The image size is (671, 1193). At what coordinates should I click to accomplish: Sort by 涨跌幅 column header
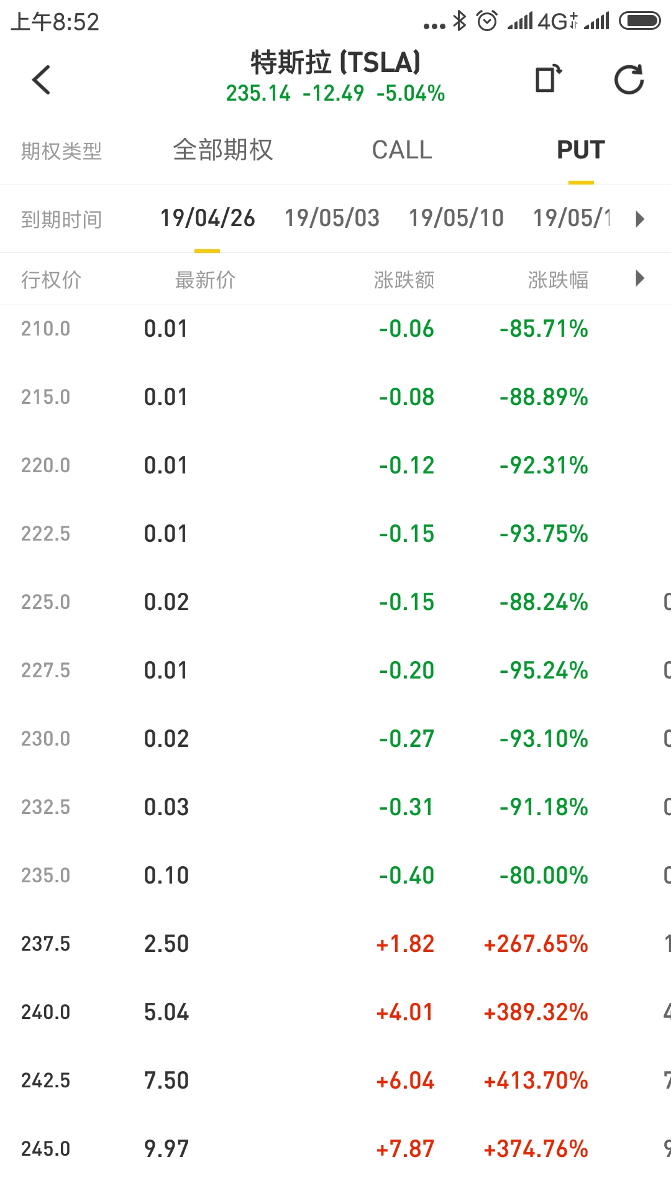tap(557, 280)
